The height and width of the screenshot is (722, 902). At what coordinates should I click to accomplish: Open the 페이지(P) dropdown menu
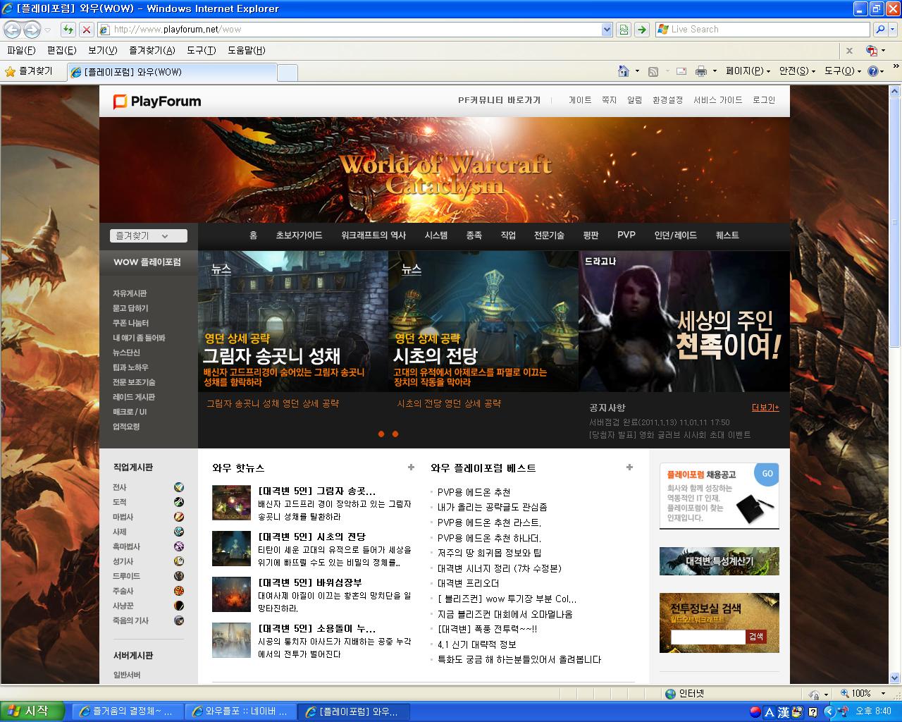pyautogui.click(x=748, y=71)
